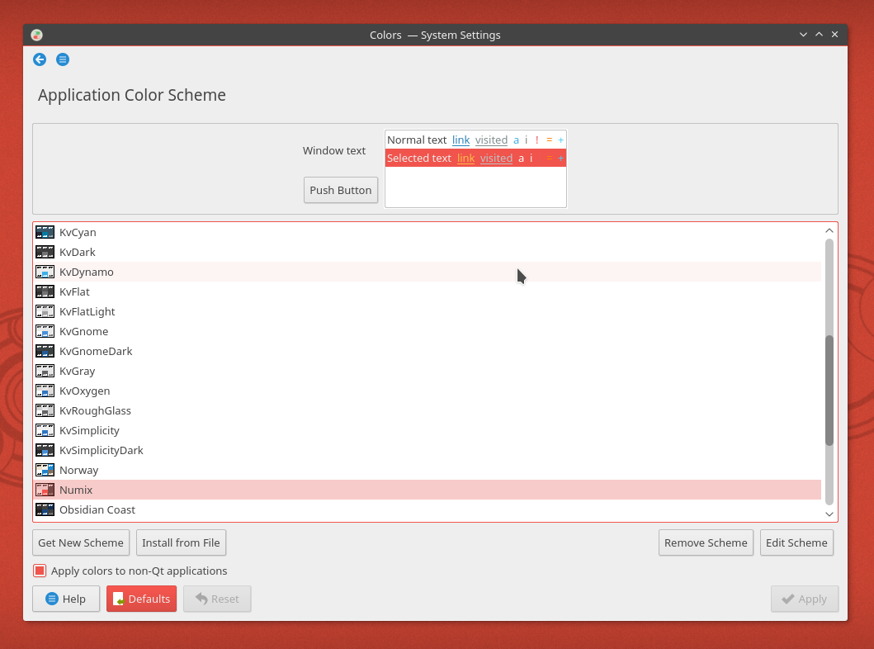The image size is (874, 649).
Task: Click the Apply button
Action: coord(805,599)
